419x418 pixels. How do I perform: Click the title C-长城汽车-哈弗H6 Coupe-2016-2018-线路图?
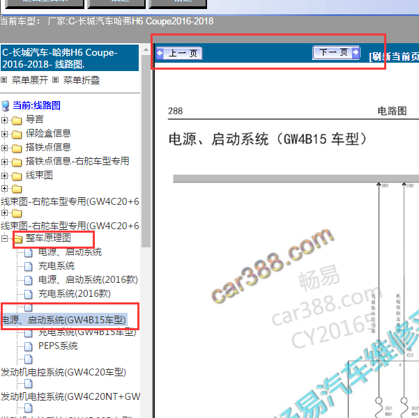(70, 58)
